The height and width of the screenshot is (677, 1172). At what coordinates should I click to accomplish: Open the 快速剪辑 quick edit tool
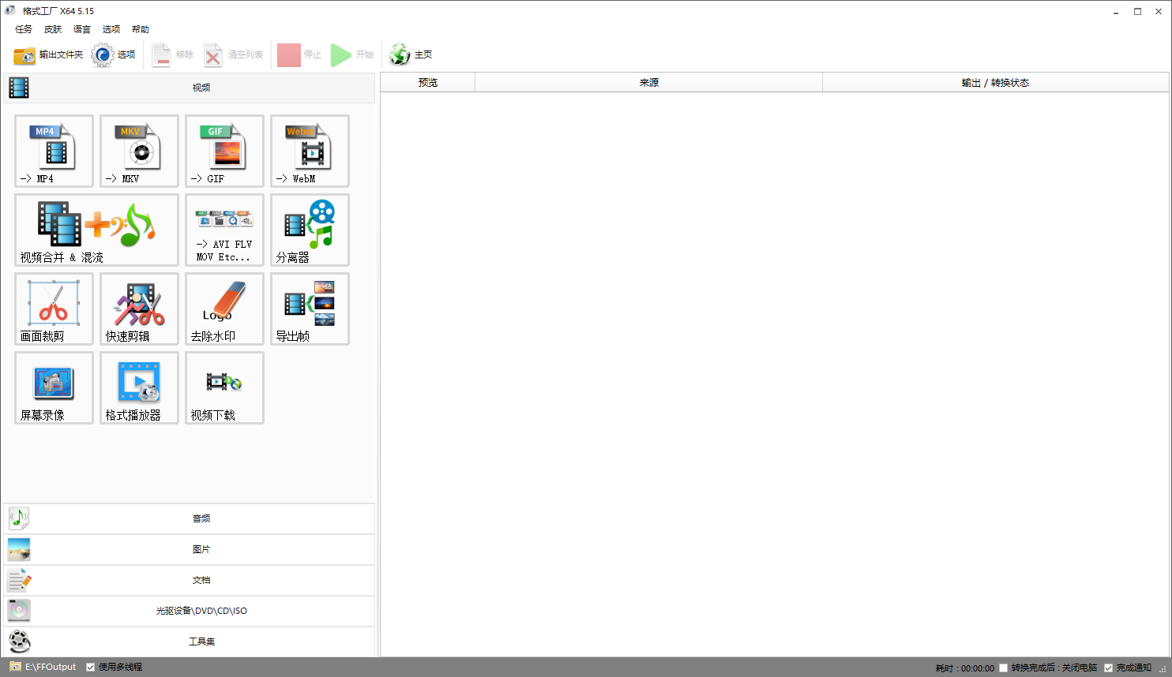click(x=139, y=309)
